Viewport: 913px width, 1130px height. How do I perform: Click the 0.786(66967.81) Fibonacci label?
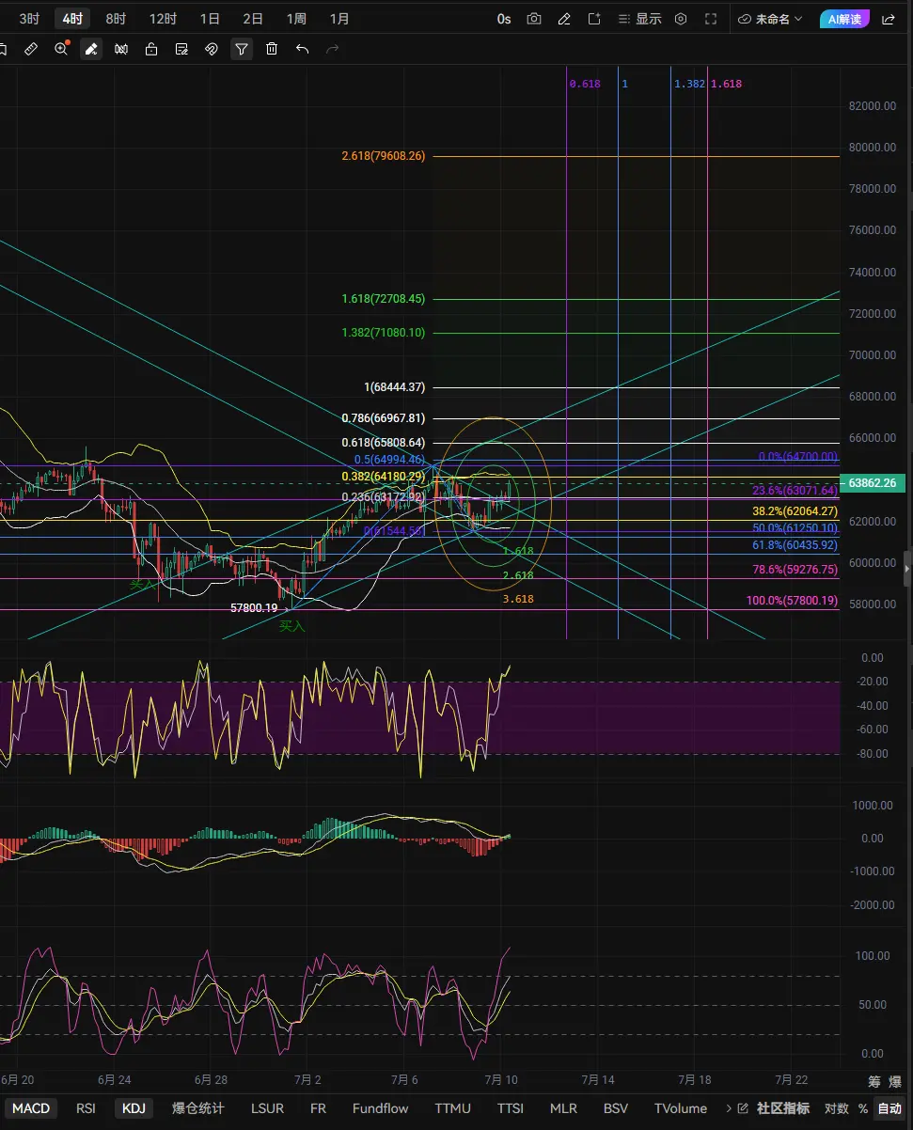(384, 418)
